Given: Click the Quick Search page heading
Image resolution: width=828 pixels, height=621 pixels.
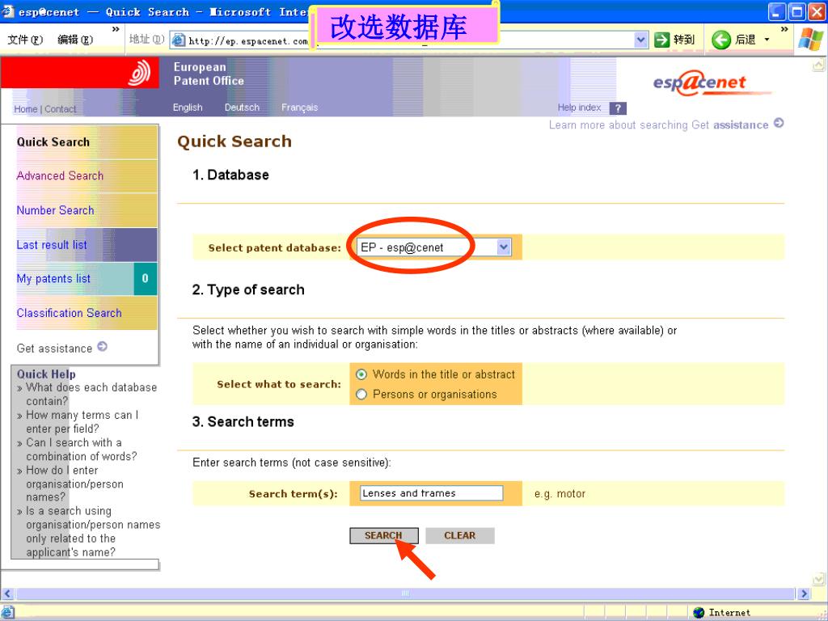Looking at the screenshot, I should point(234,142).
